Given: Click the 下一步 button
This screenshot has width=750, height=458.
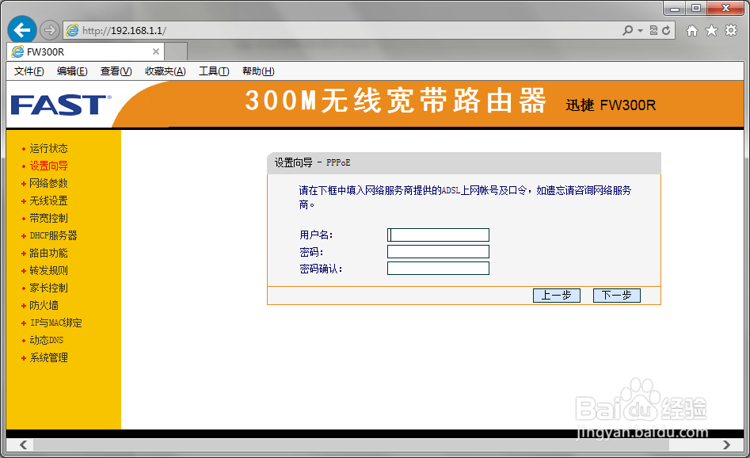Looking at the screenshot, I should [616, 296].
